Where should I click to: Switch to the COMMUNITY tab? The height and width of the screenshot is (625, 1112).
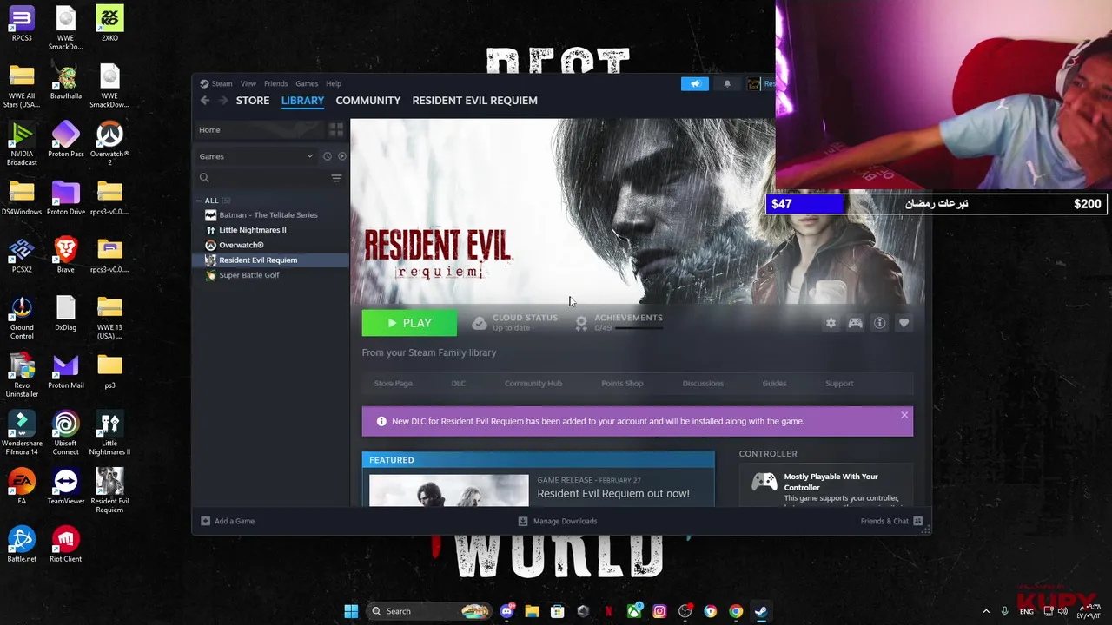368,101
